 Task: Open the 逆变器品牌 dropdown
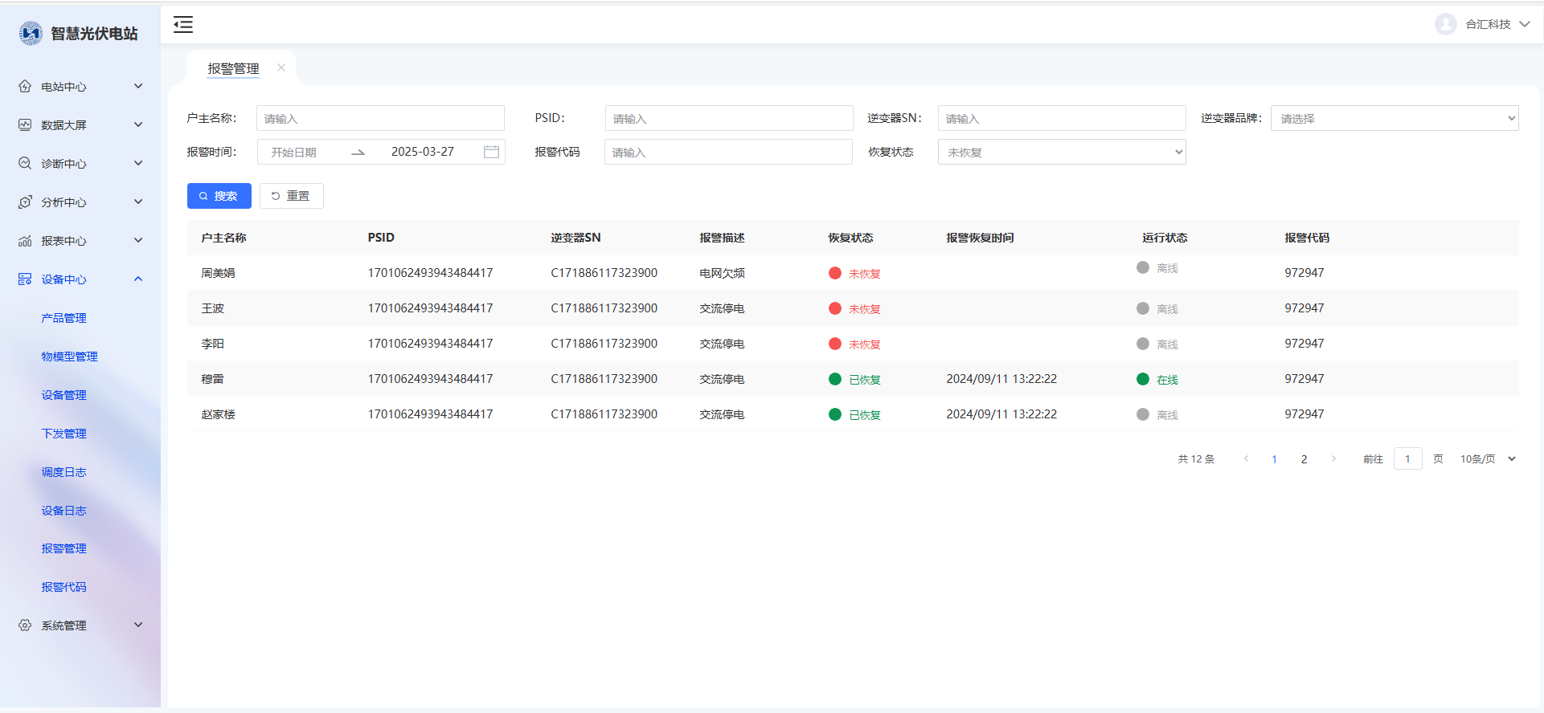[x=1394, y=118]
